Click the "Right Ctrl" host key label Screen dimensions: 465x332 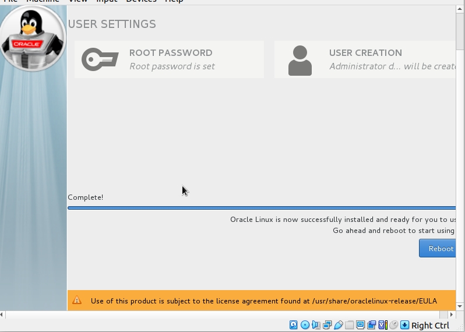tap(430, 326)
